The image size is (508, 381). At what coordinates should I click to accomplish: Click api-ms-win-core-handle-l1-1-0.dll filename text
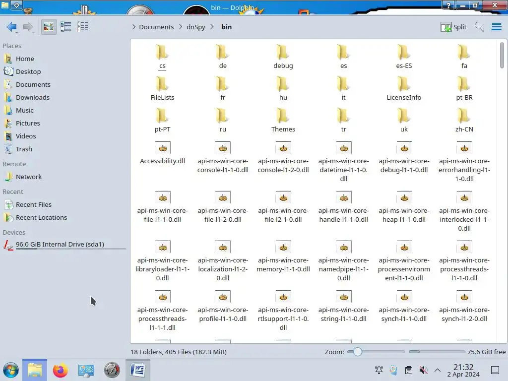[x=344, y=215]
